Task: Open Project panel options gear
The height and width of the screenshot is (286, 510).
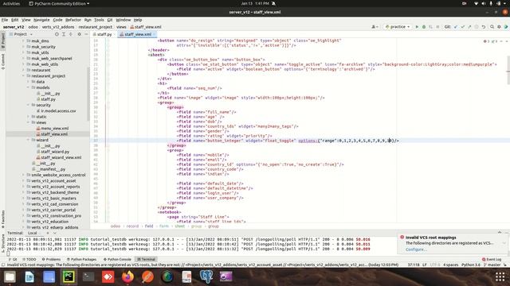Action: tap(79, 34)
